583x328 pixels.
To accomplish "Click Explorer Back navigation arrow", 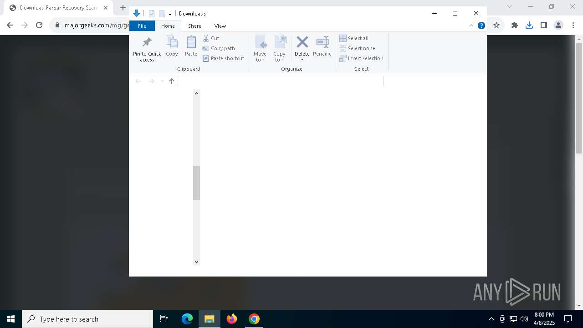I will point(138,81).
